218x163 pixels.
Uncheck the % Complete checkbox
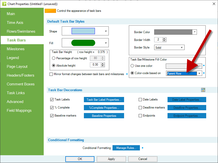[52, 108]
